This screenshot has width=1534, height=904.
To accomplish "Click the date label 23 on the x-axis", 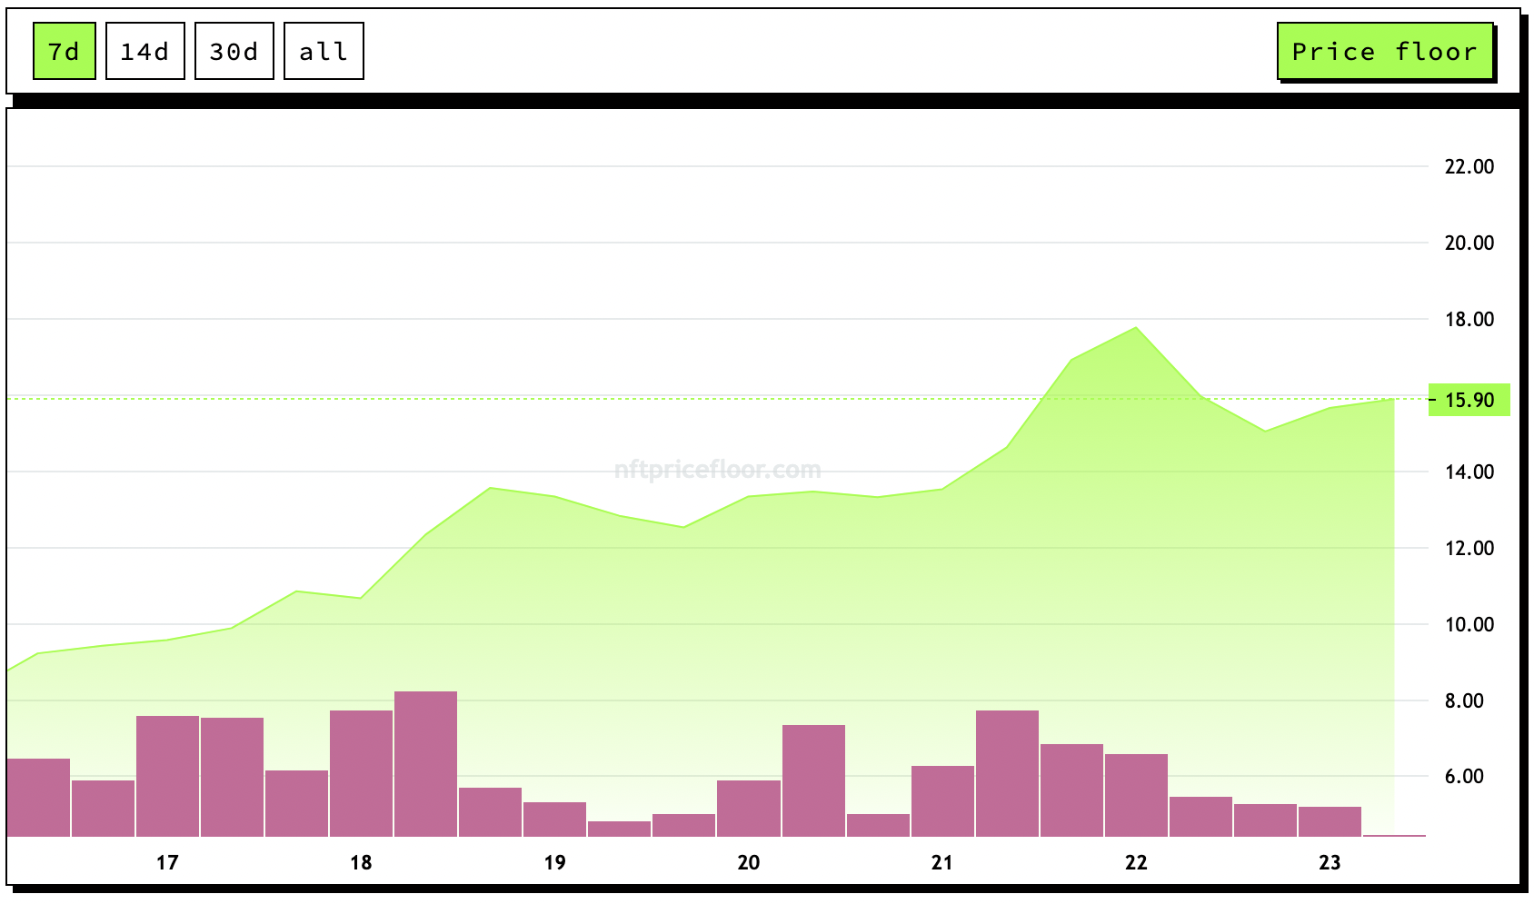I will click(1330, 862).
